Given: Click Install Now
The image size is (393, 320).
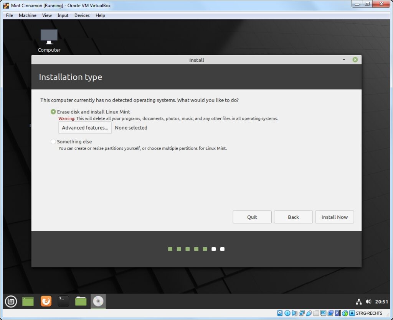Looking at the screenshot, I should pos(334,217).
